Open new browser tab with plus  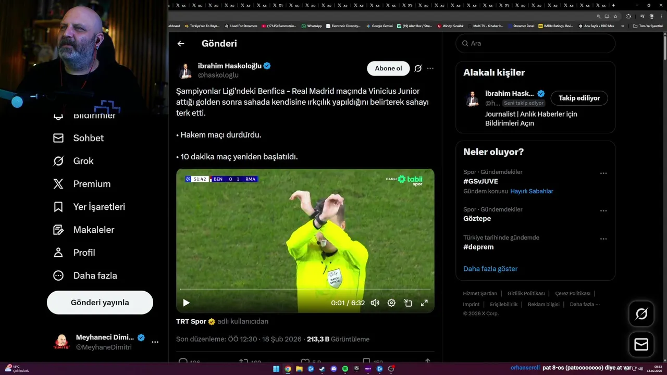[x=614, y=5]
